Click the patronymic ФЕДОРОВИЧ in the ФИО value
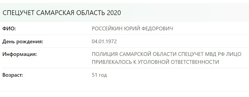Viewport: 249px width, 97px height. tap(157, 29)
